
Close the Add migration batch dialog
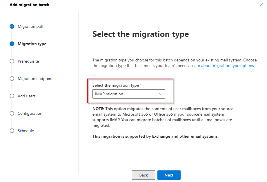261,5
